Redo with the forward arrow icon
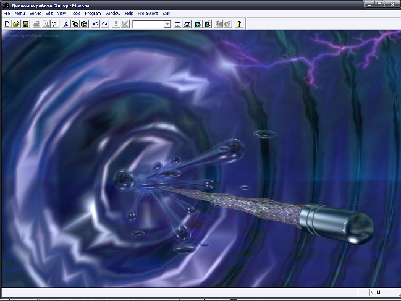 click(104, 24)
